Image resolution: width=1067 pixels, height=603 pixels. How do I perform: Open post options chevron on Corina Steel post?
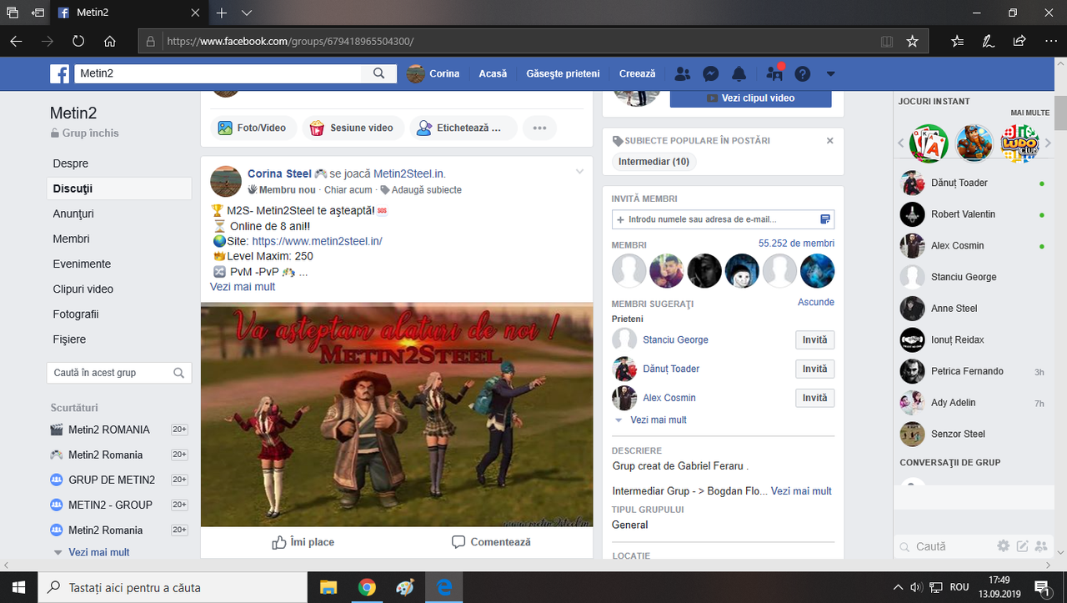click(579, 172)
